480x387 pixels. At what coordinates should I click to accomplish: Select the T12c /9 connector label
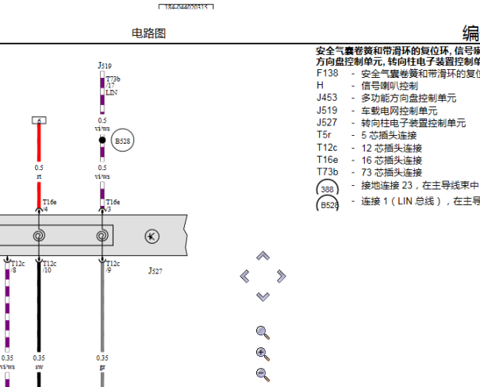113,267
